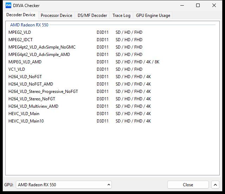Viewport: 225px width, 194px height.
Task: Switch to the Decoder Device tab
Action: [x=21, y=15]
